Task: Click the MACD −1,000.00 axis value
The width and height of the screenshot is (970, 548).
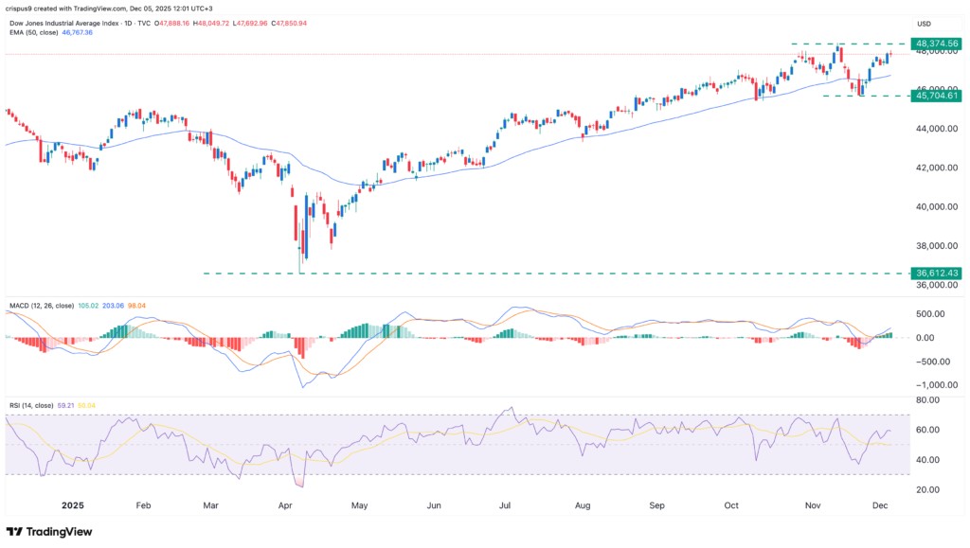Action: click(937, 385)
